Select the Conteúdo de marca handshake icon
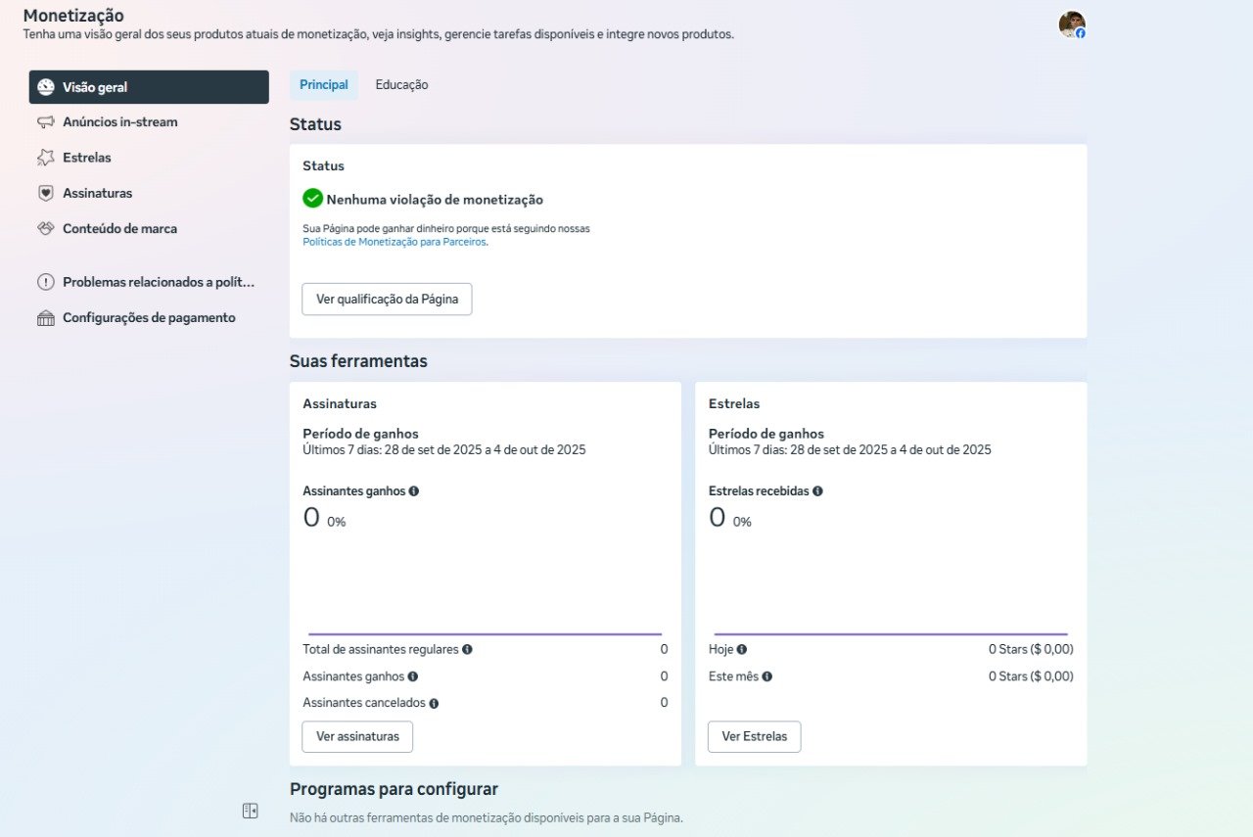Viewport: 1253px width, 837px height. [46, 228]
